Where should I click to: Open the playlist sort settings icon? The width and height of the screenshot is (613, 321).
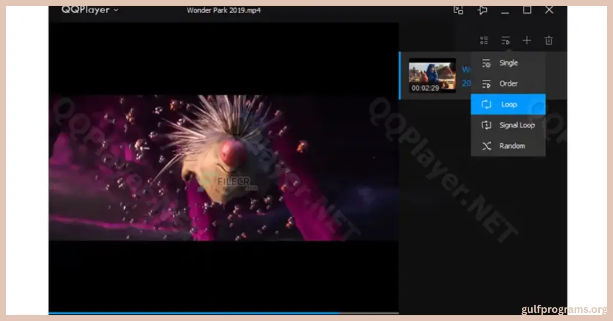point(483,40)
